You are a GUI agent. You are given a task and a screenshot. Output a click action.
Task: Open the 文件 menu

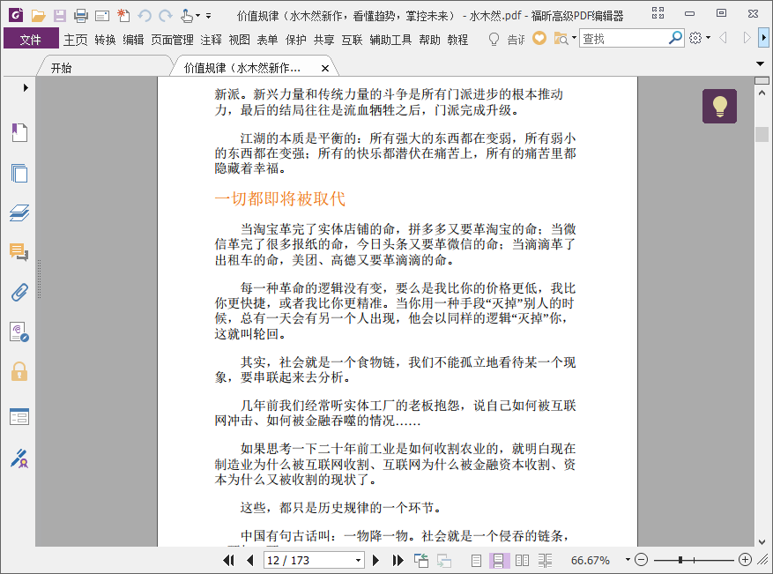[31, 39]
